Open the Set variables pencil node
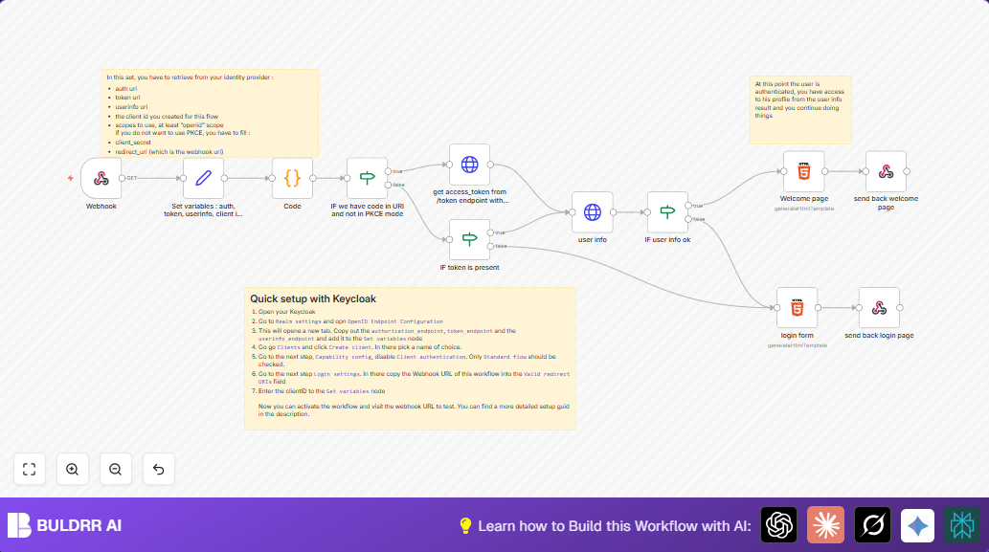This screenshot has width=989, height=552. pos(203,178)
